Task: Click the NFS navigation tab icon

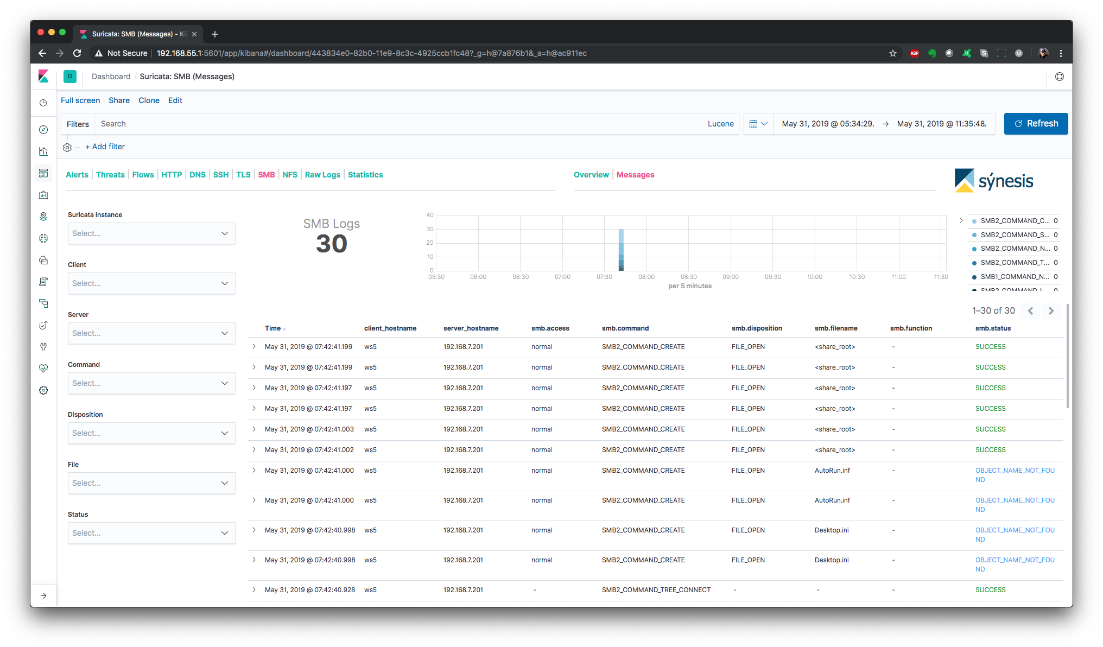Action: tap(289, 174)
